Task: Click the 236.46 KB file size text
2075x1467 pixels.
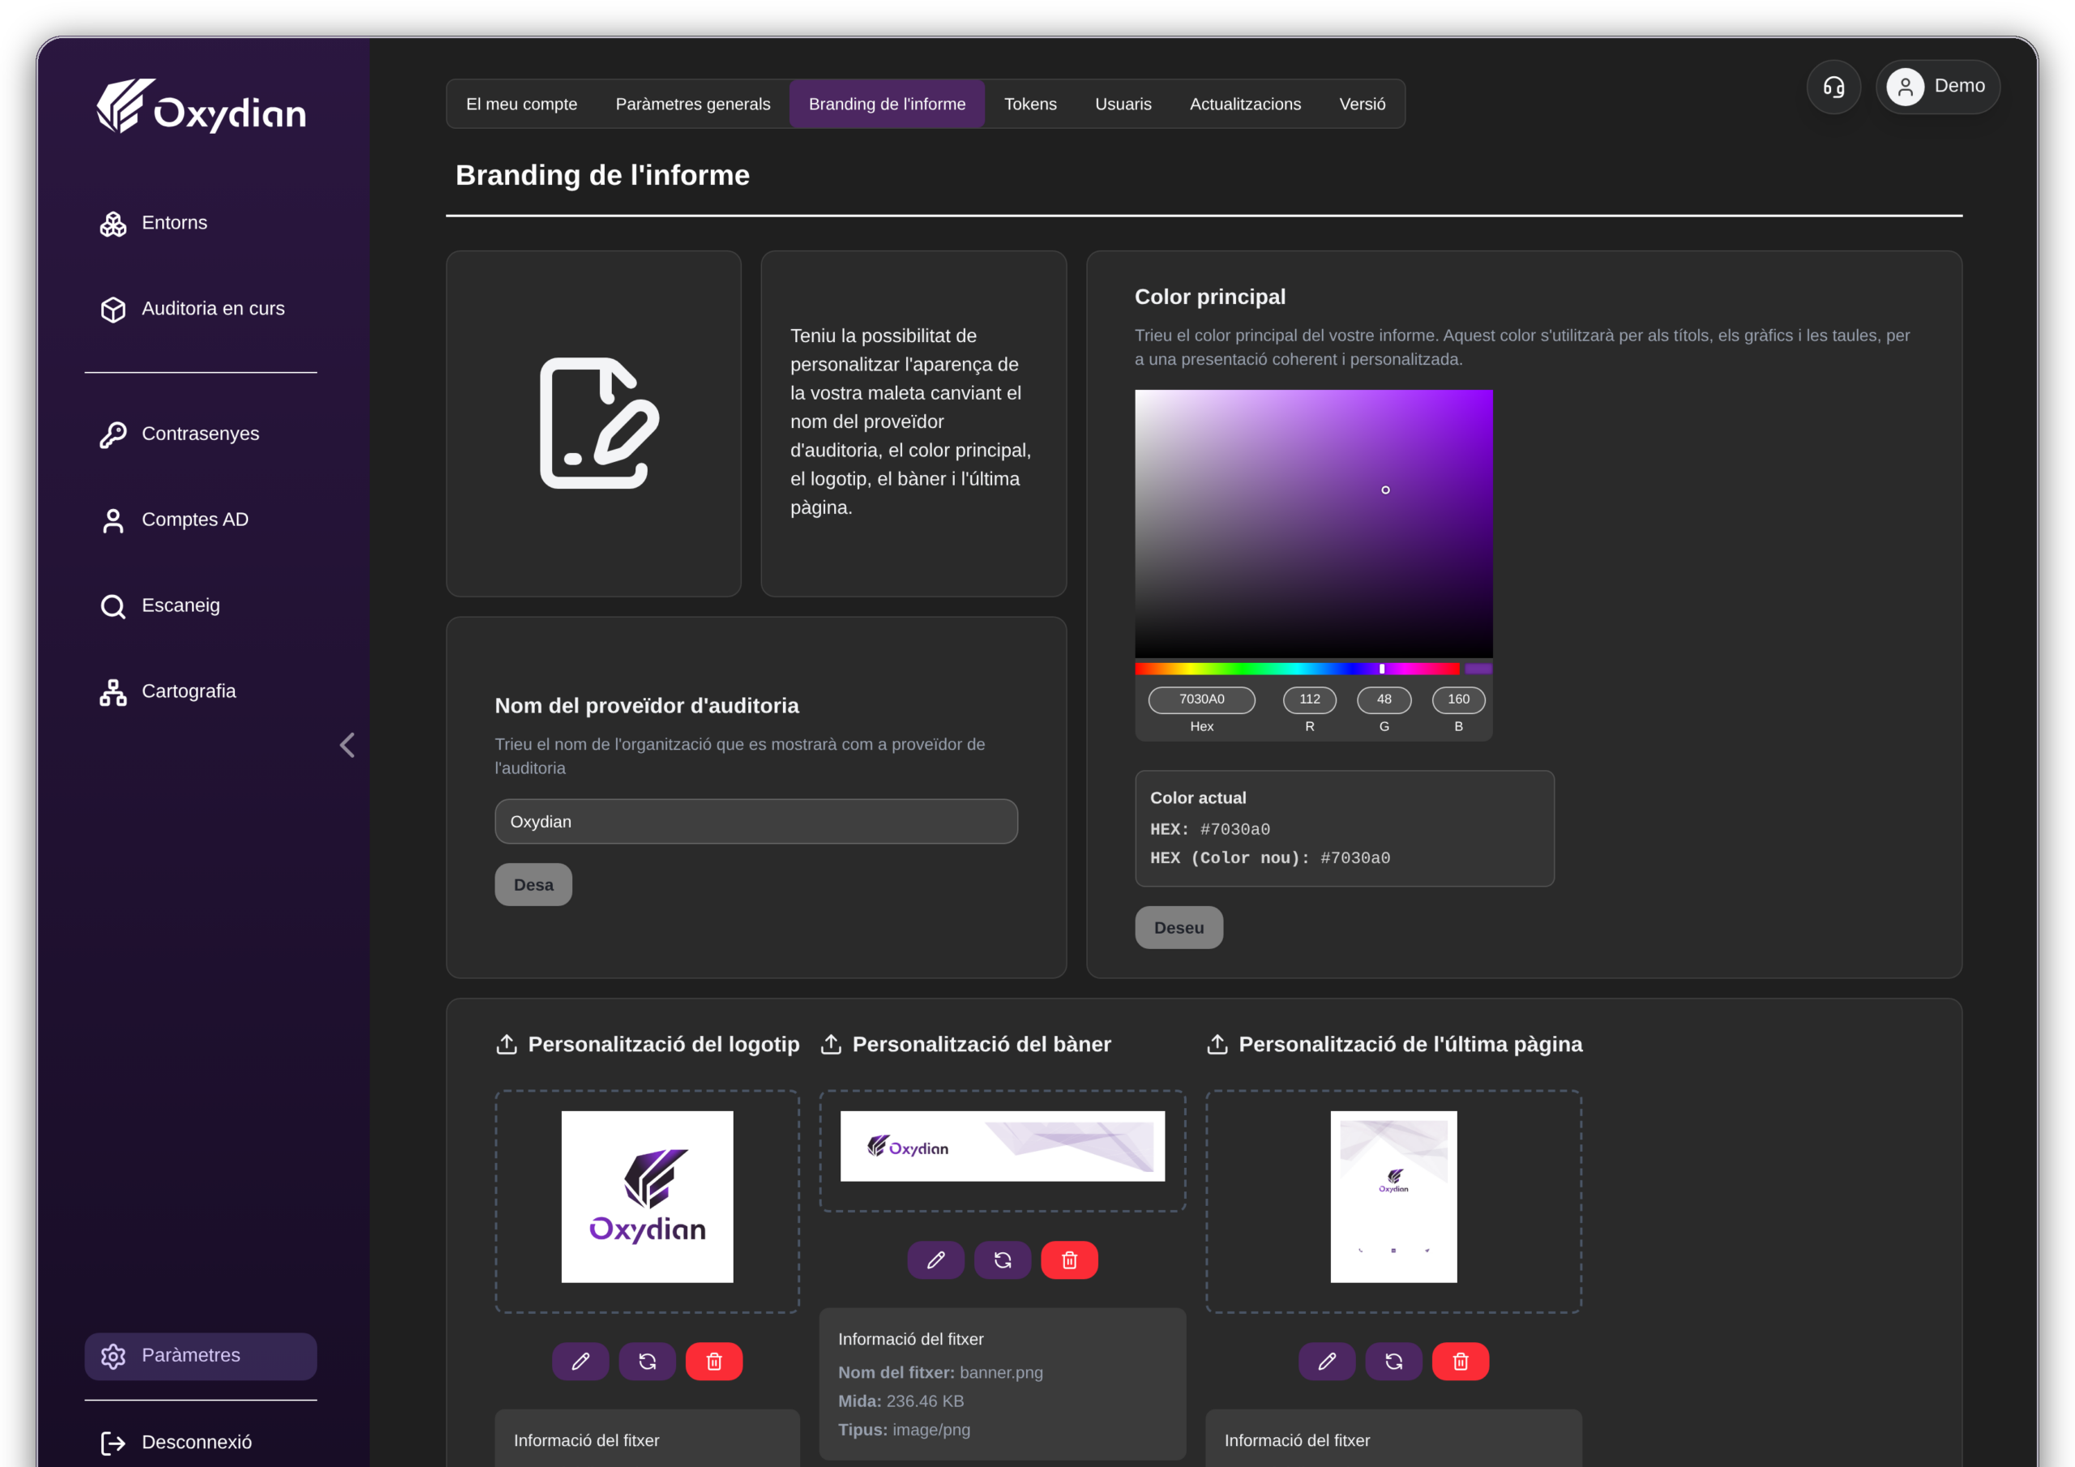Action: pyautogui.click(x=926, y=1401)
